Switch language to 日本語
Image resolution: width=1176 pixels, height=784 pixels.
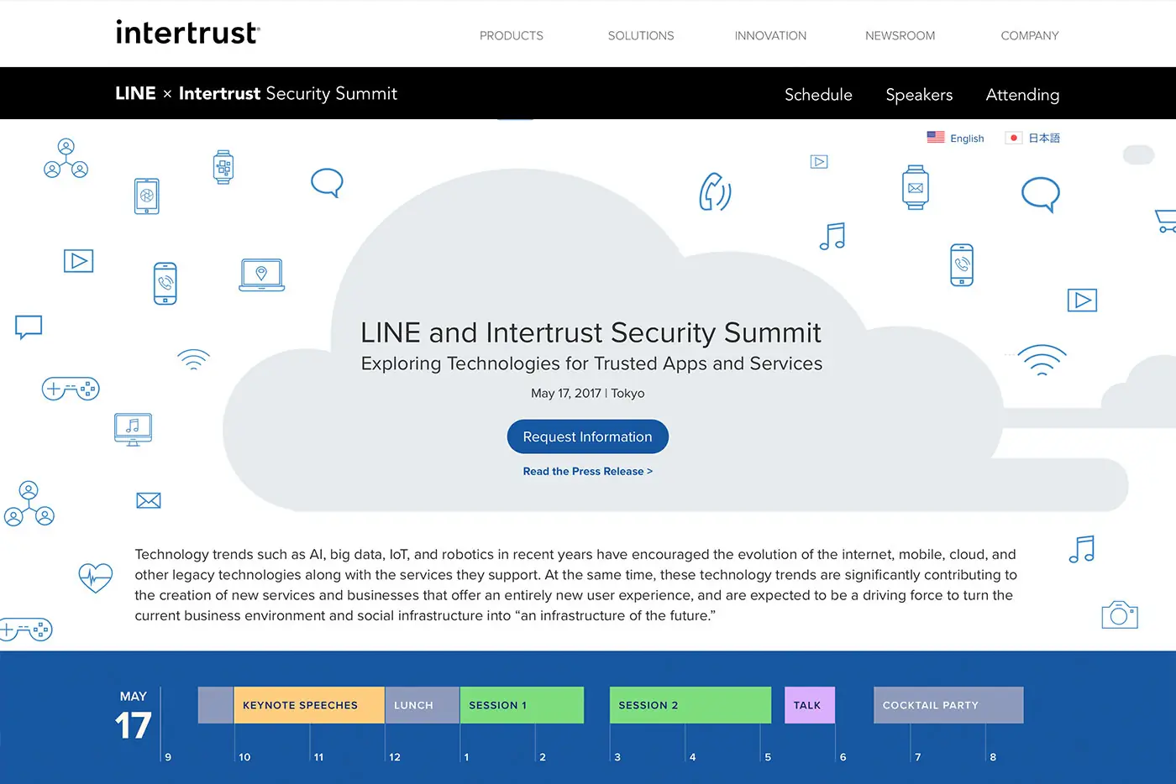(1044, 138)
